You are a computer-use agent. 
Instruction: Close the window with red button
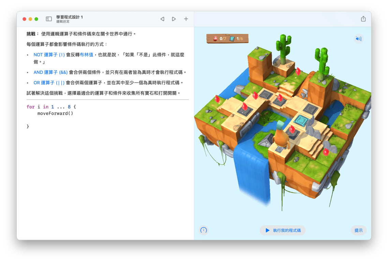pos(24,19)
